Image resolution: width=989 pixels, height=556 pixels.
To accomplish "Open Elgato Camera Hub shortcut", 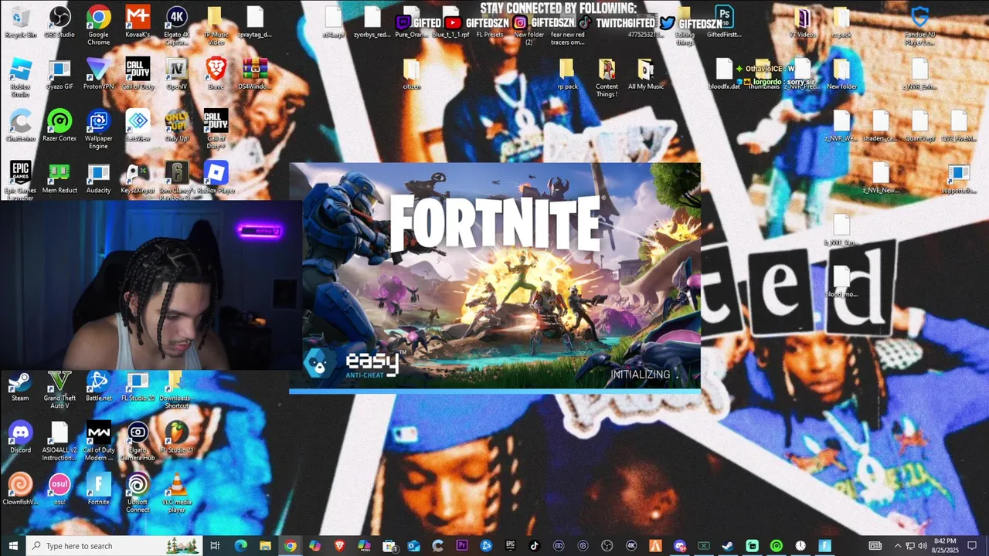I will 138,441.
